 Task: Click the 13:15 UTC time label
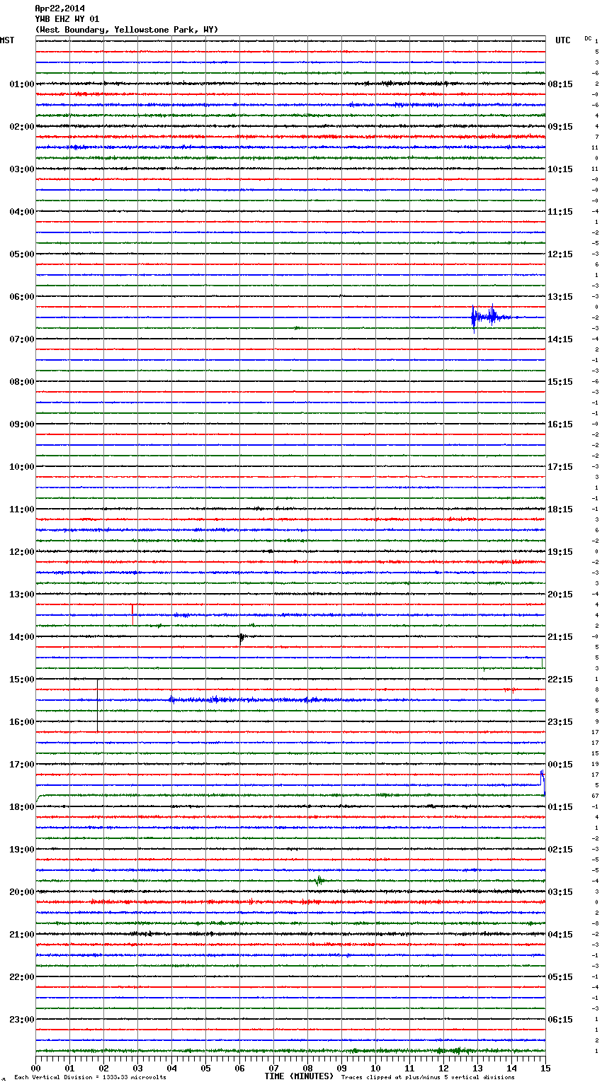point(560,297)
